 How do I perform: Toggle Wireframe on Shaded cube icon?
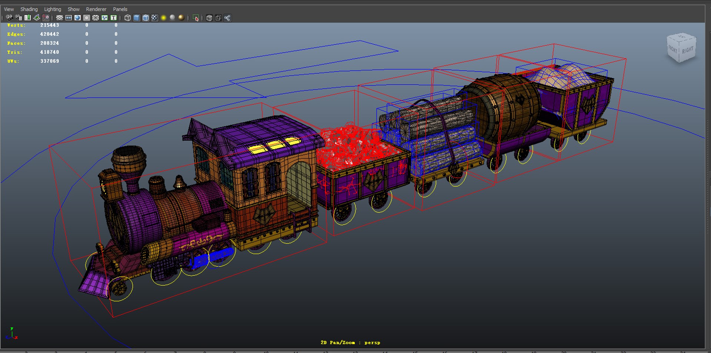tap(146, 18)
